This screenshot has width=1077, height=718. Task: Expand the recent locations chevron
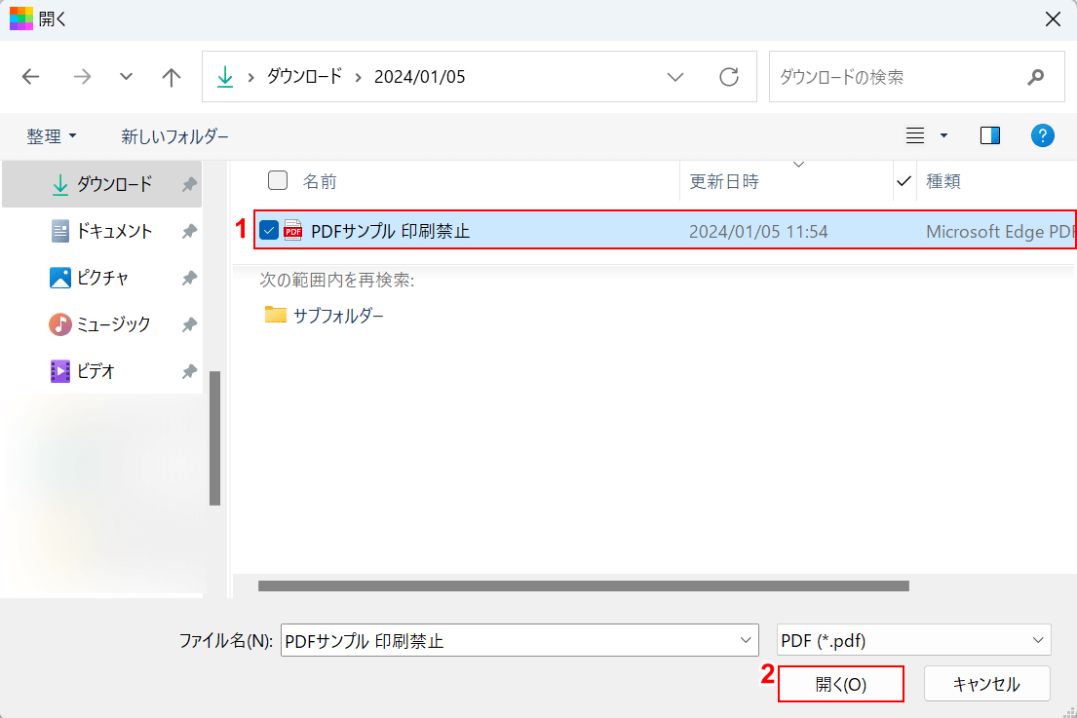126,76
